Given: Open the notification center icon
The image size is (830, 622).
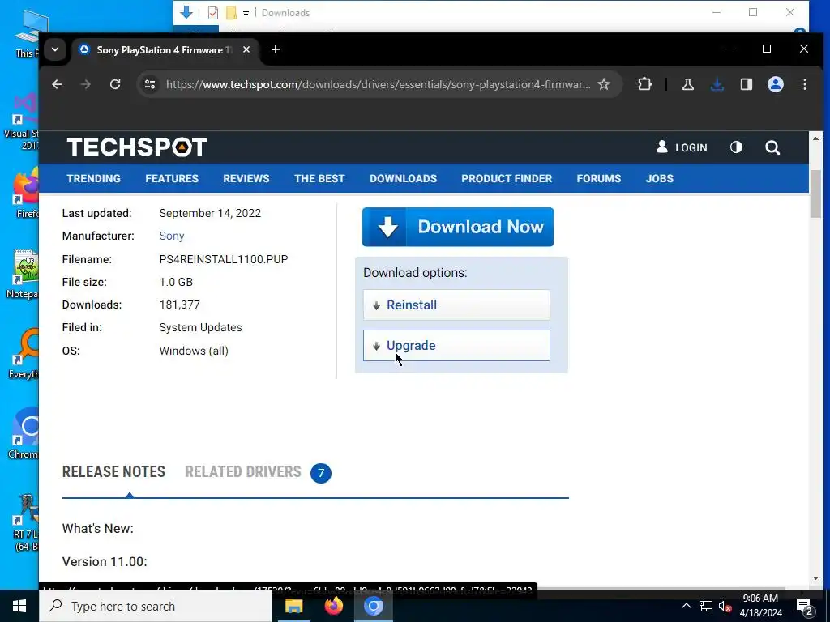Looking at the screenshot, I should point(805,606).
